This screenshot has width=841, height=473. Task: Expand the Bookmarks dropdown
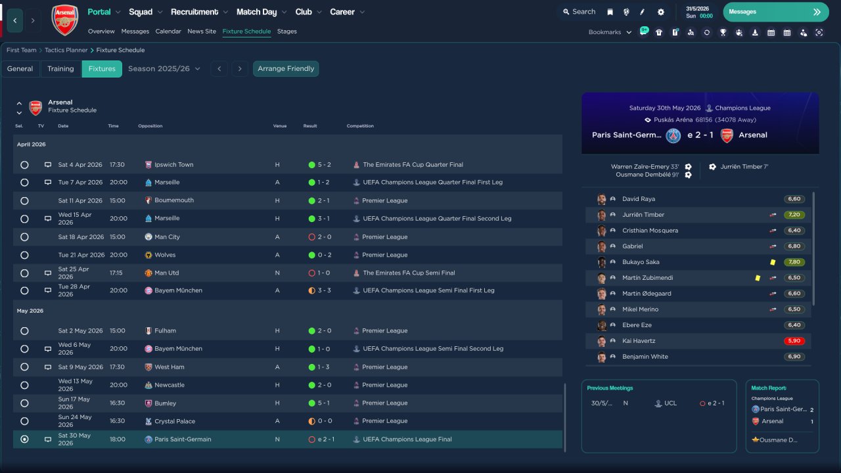click(610, 32)
